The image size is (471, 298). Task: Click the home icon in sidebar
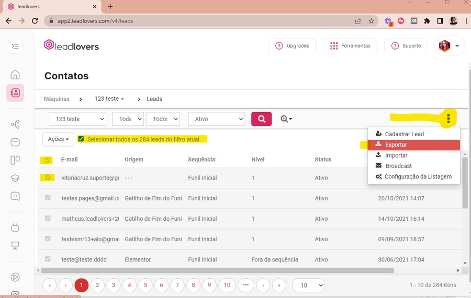click(x=15, y=75)
